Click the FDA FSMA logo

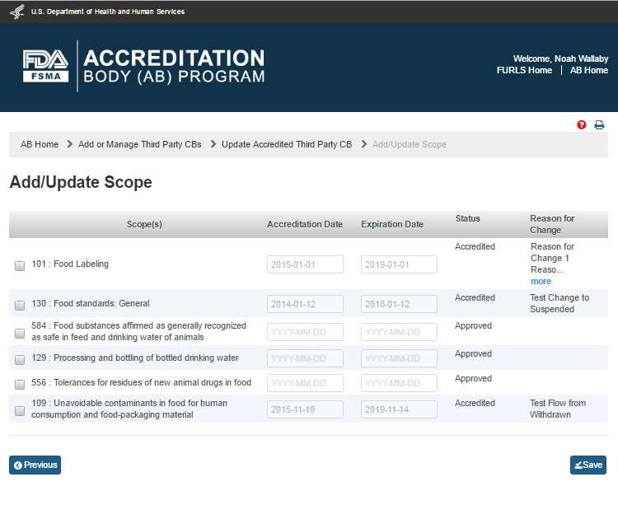coord(46,66)
